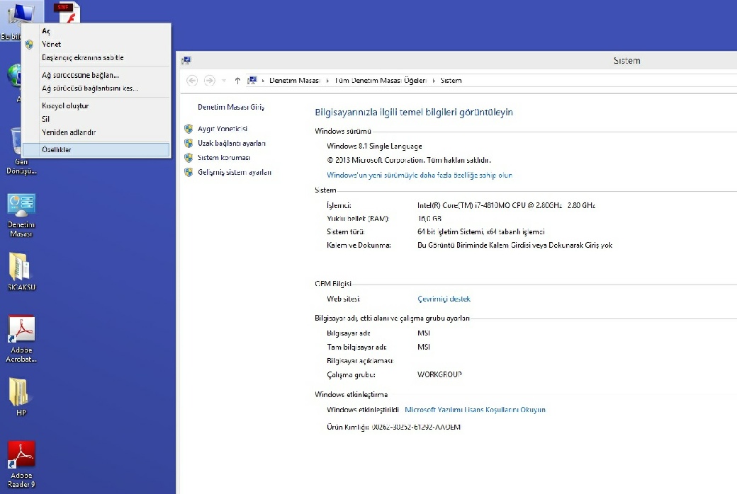Open recent locations dropdown arrow

pos(224,81)
